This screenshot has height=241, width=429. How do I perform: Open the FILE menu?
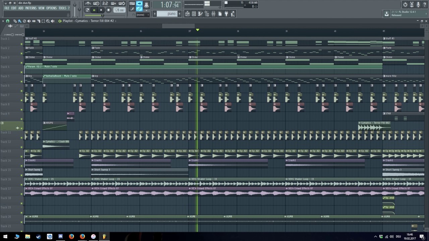(7, 8)
